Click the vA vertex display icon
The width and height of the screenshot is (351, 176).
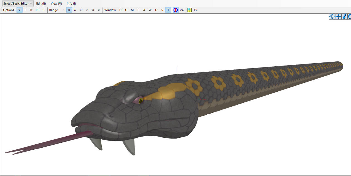coord(181,10)
